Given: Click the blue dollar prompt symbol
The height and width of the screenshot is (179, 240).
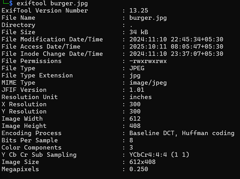Looking at the screenshot, I should coord(11,3).
